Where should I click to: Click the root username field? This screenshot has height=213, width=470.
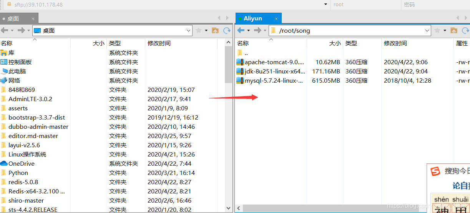click(x=365, y=5)
